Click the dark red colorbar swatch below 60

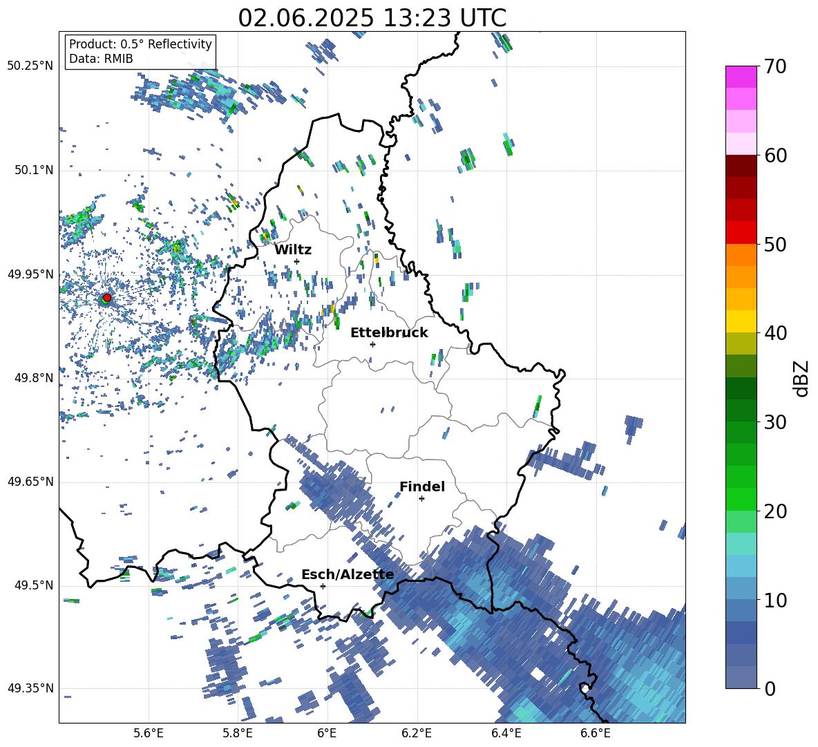741,166
